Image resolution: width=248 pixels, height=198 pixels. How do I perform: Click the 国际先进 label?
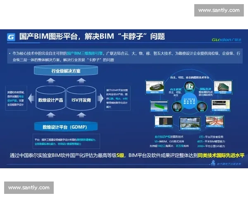pyautogui.click(x=205, y=89)
